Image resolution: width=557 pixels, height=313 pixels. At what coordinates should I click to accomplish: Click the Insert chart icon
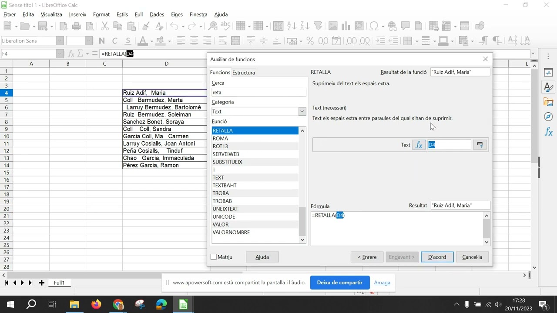346,26
